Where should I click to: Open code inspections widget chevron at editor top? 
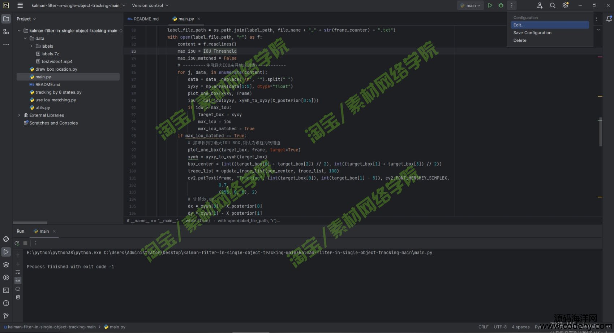(x=598, y=30)
